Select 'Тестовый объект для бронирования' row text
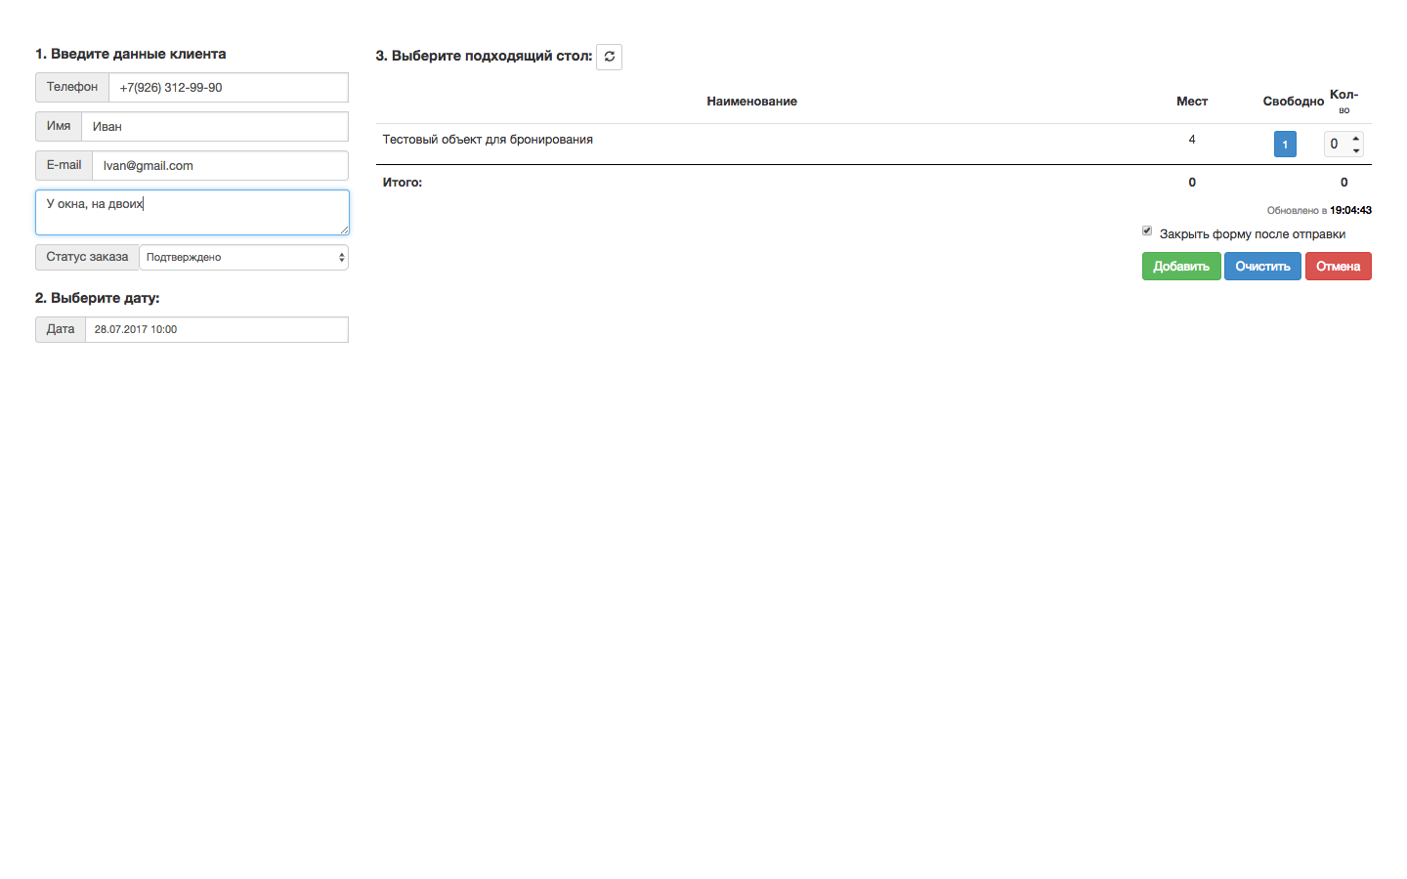1407x879 pixels. tap(488, 140)
